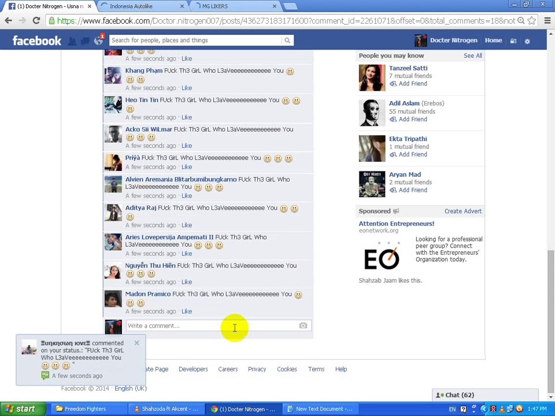Image resolution: width=555 pixels, height=416 pixels.
Task: Reload the page button
Action: (x=36, y=21)
